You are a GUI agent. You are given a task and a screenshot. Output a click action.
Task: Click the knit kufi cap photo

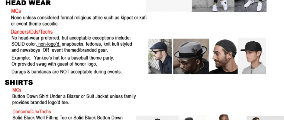pyautogui.click(x=223, y=56)
